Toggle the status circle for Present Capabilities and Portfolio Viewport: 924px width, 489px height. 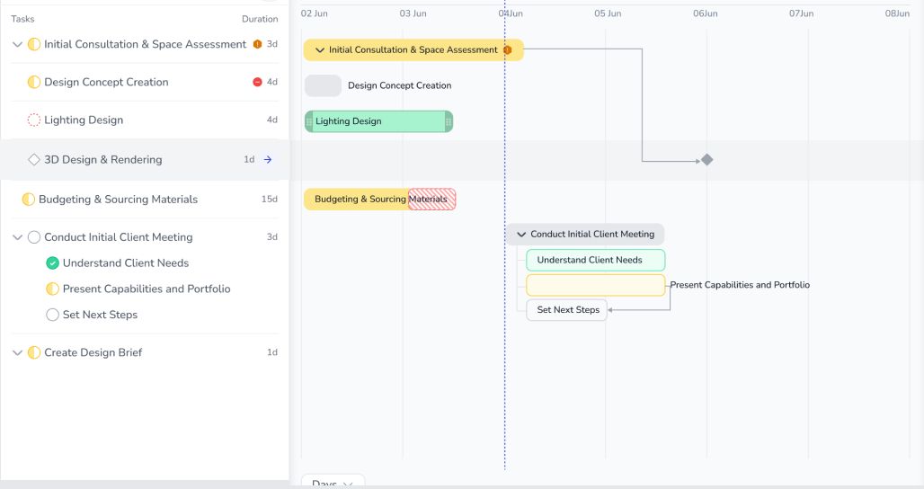point(52,289)
